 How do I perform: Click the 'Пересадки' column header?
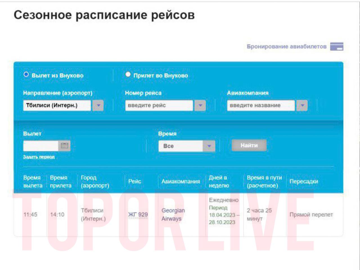(x=304, y=181)
